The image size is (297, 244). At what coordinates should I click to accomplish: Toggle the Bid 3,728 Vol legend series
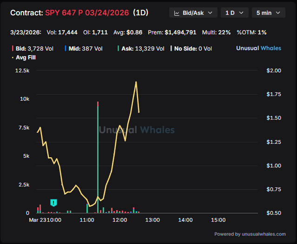pos(33,49)
